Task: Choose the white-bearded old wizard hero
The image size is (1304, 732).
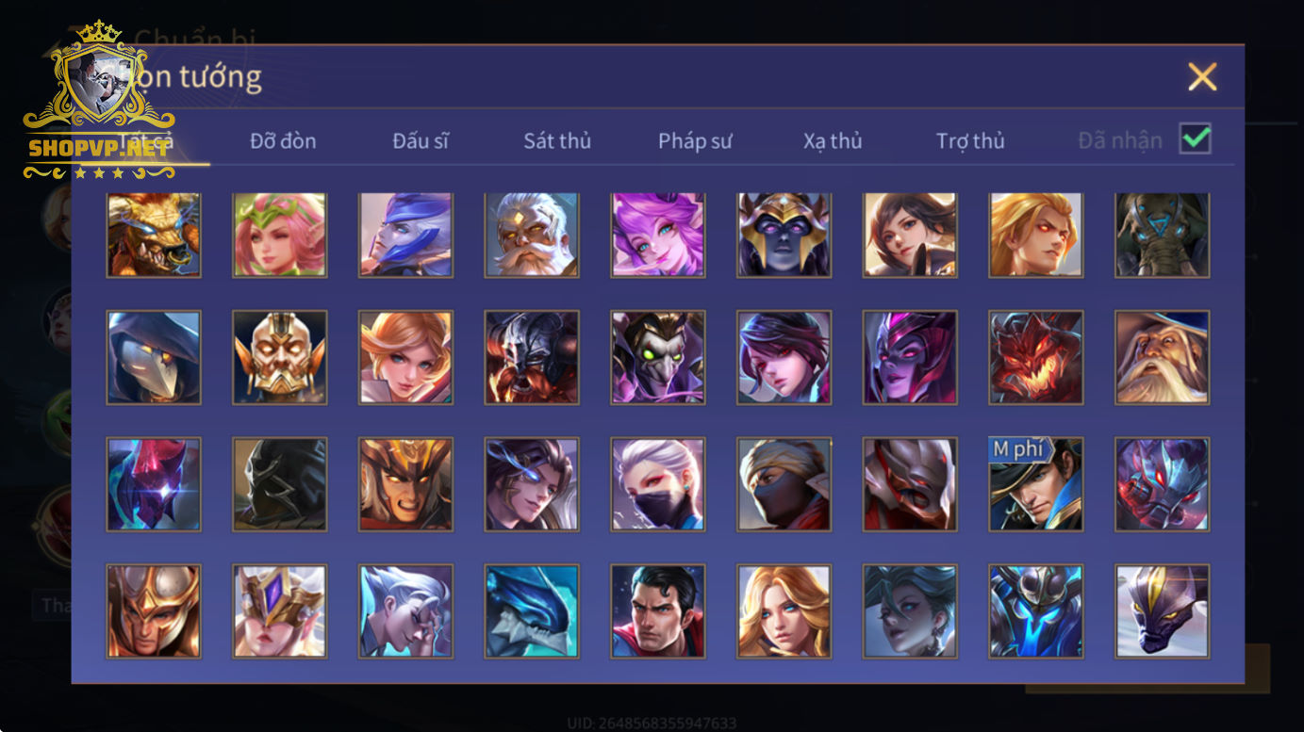Action: (x=1162, y=358)
